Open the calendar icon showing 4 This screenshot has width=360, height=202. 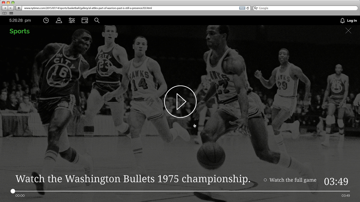tap(85, 20)
